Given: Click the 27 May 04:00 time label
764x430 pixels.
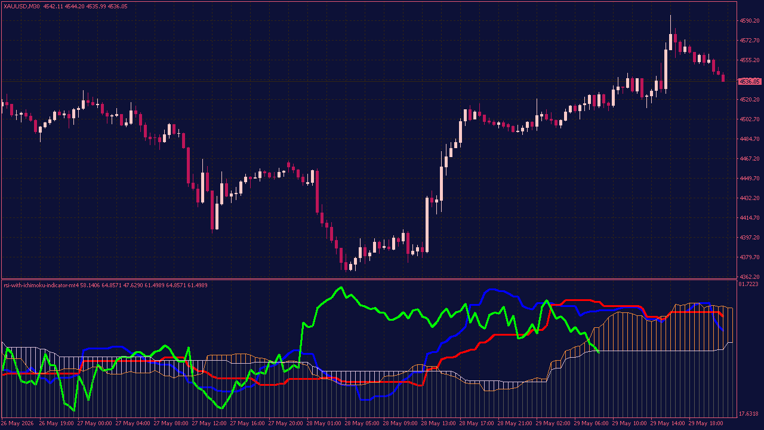Looking at the screenshot, I should pos(133,423).
